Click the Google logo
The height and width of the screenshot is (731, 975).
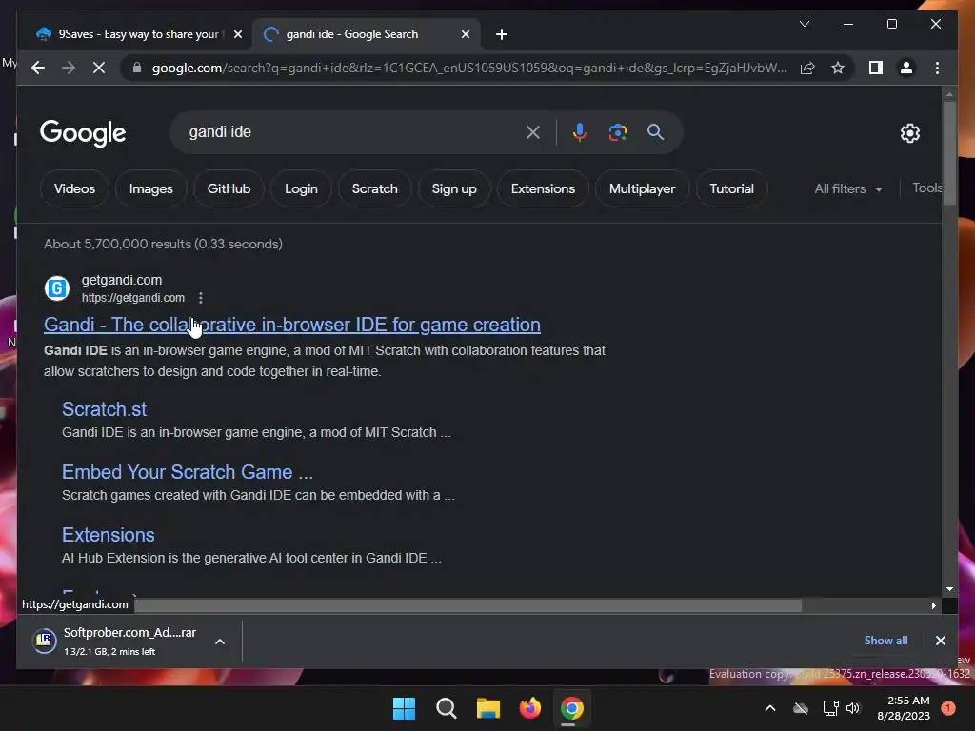83,133
